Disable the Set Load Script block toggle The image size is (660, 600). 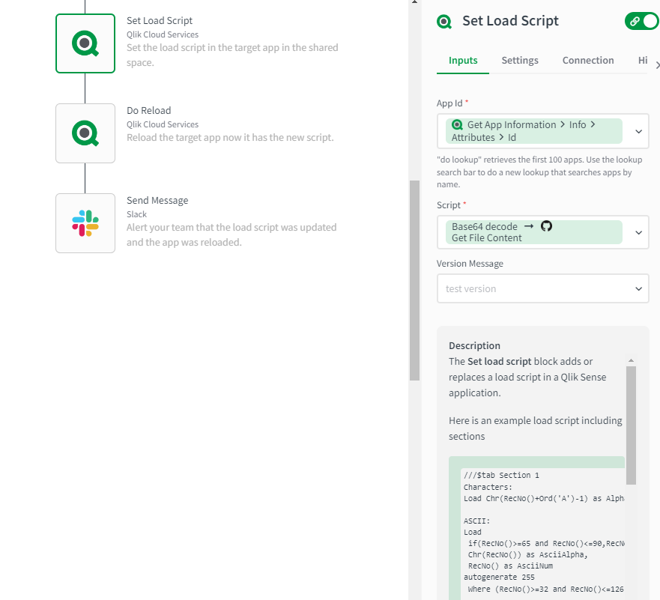point(641,21)
